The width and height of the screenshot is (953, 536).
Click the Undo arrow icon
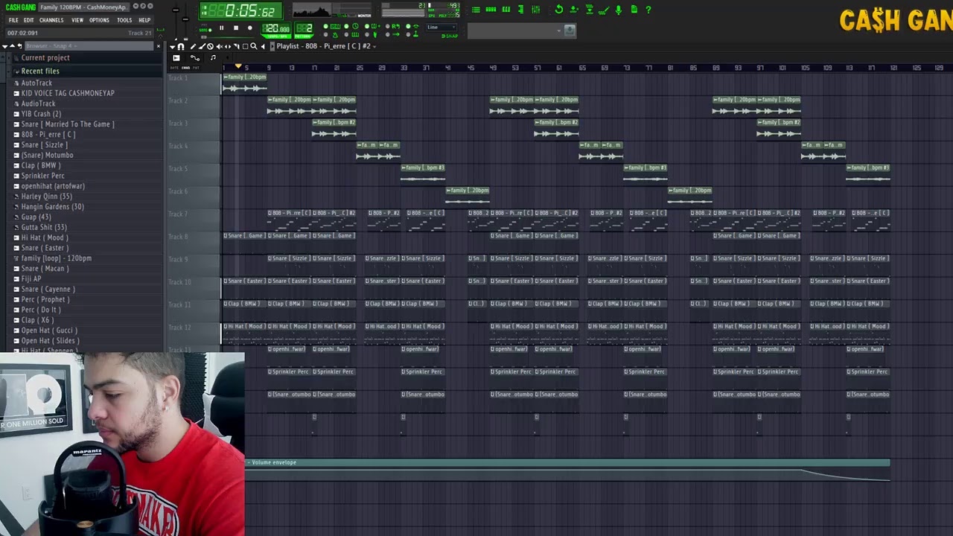(560, 10)
